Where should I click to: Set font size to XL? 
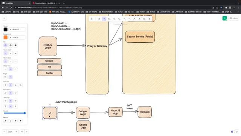coord(20,85)
